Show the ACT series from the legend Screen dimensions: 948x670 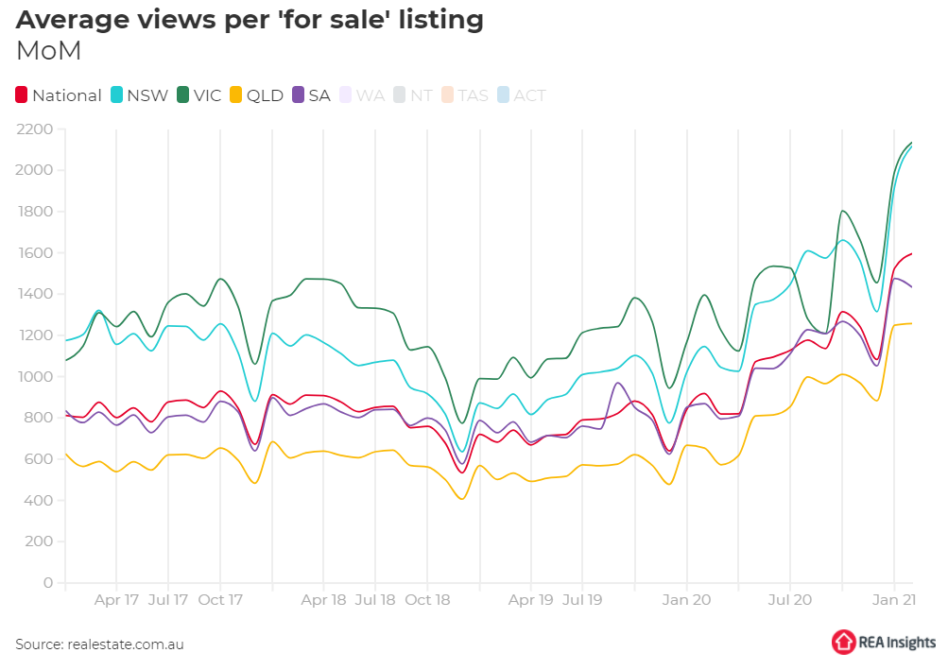tap(529, 95)
